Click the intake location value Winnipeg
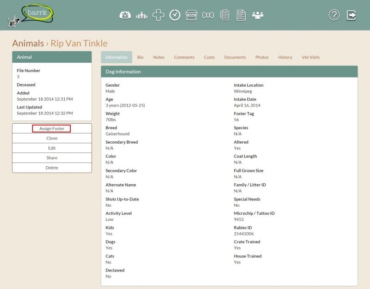This screenshot has width=370, height=289. pyautogui.click(x=243, y=91)
